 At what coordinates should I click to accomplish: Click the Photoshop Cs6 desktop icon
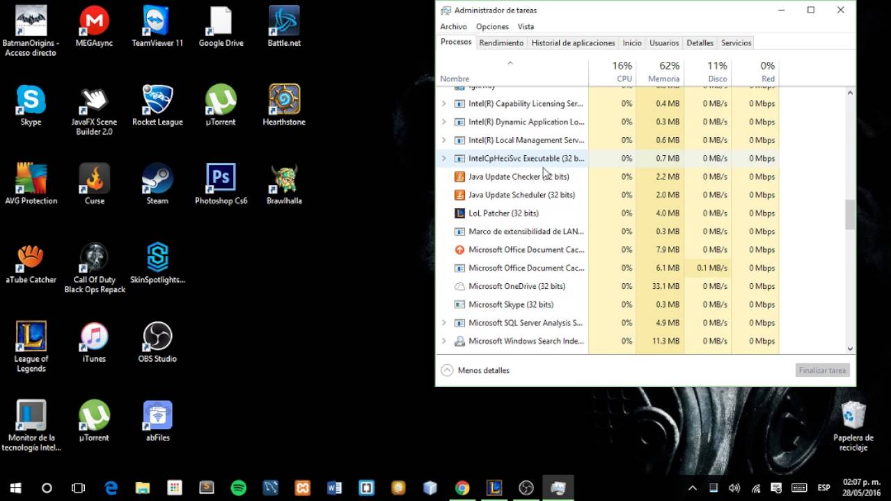pos(221,184)
